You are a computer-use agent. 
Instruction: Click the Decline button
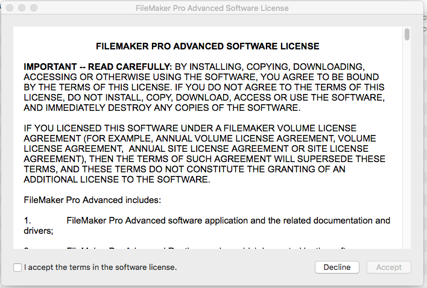tap(337, 268)
